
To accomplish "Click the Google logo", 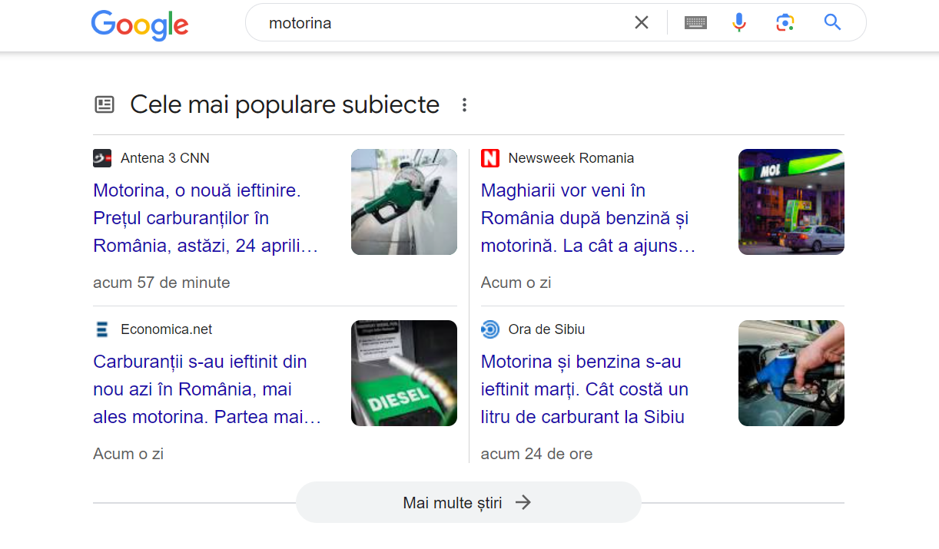I will 140,24.
